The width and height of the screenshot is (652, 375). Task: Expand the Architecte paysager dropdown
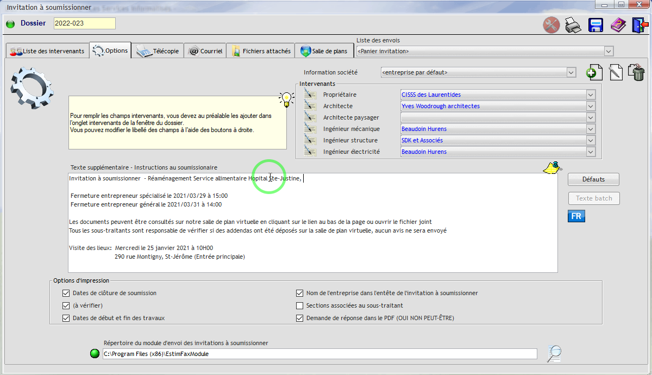pos(591,117)
